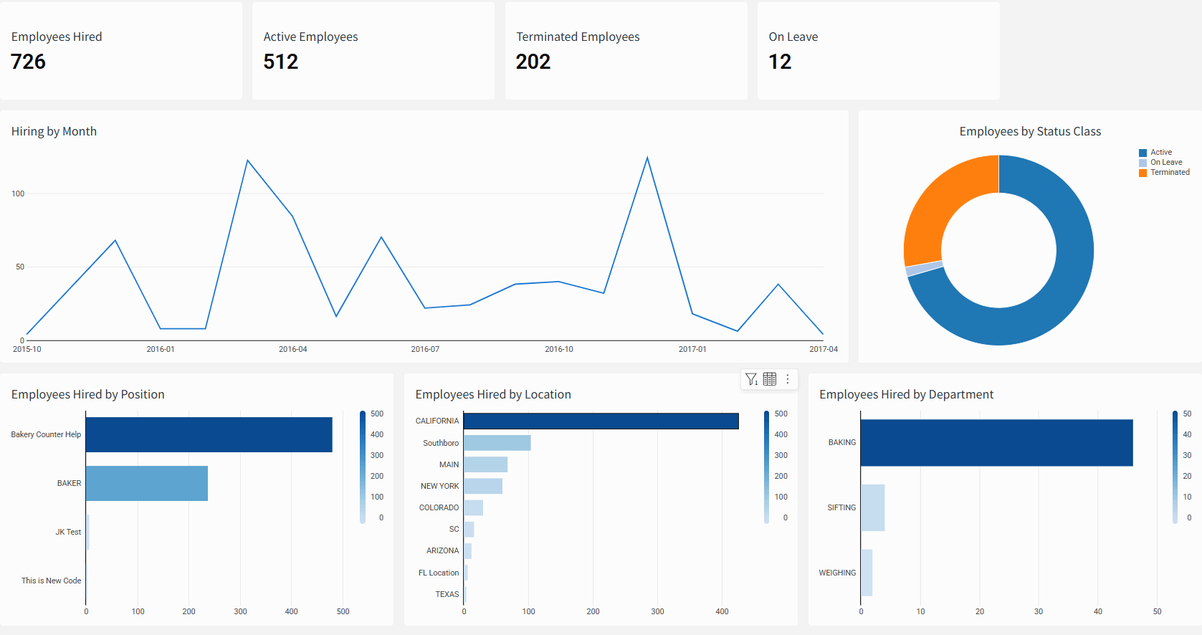Viewport: 1202px width, 635px height.
Task: Select the COLORADO location bar
Action: tap(473, 507)
